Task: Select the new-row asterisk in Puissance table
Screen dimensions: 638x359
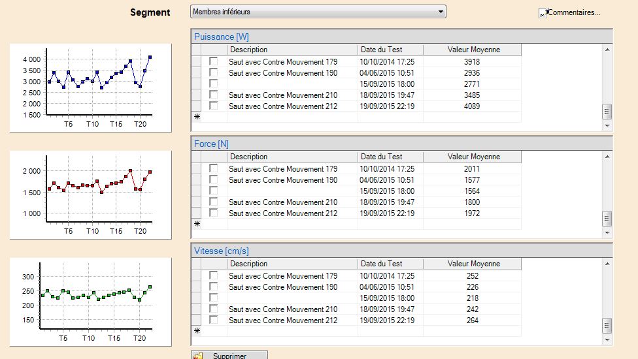Action: pos(197,117)
